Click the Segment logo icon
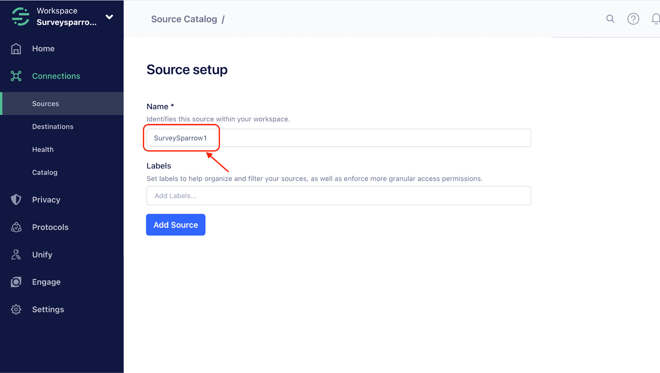 20,17
